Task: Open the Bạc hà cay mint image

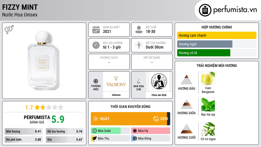Action: pyautogui.click(x=208, y=104)
